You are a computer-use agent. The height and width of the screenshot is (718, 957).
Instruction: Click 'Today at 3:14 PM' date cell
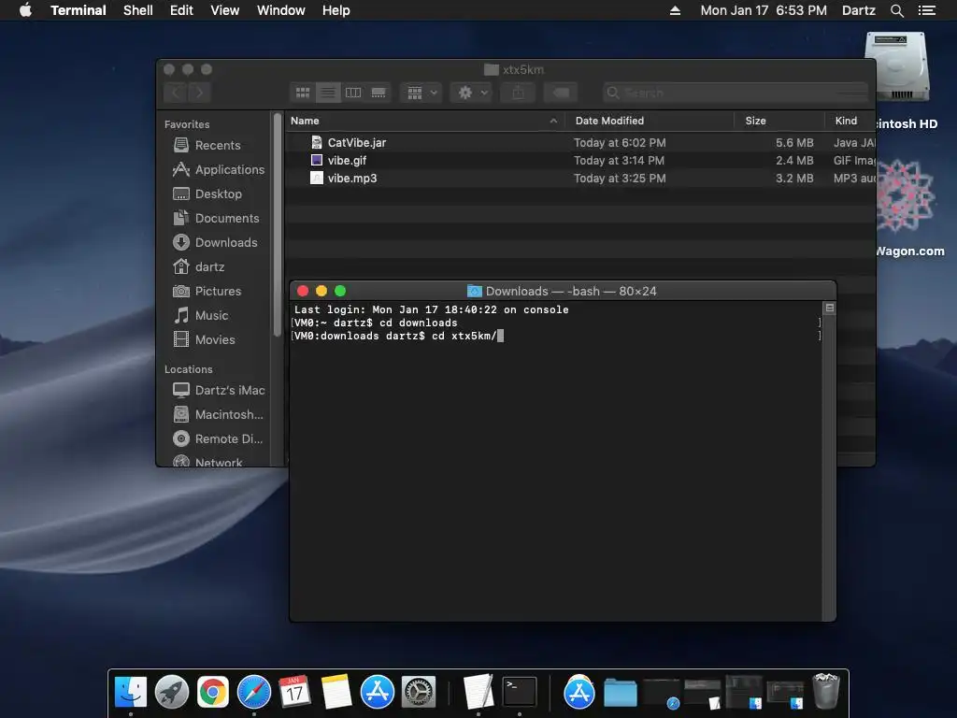620,161
